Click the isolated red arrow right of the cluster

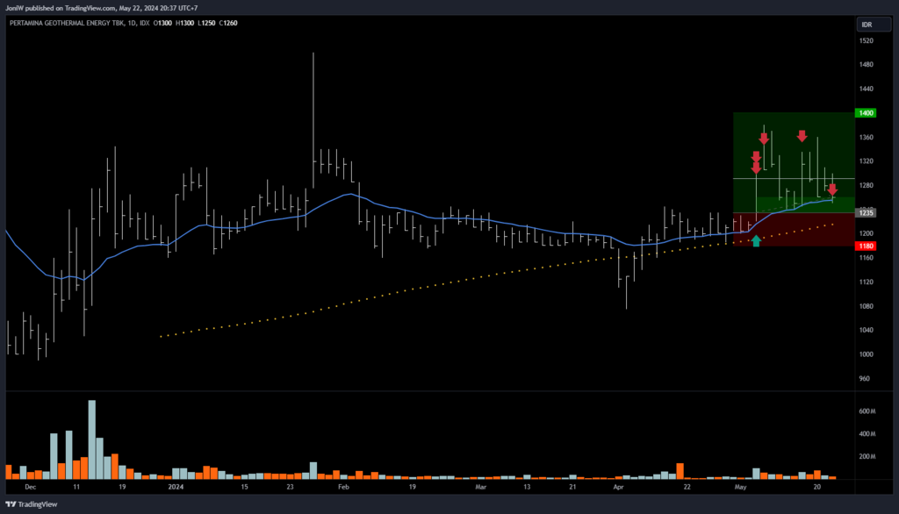click(x=802, y=135)
